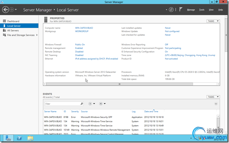Click properties horizontal scrollbar left arrow
This screenshot has width=229, height=143.
(45, 84)
